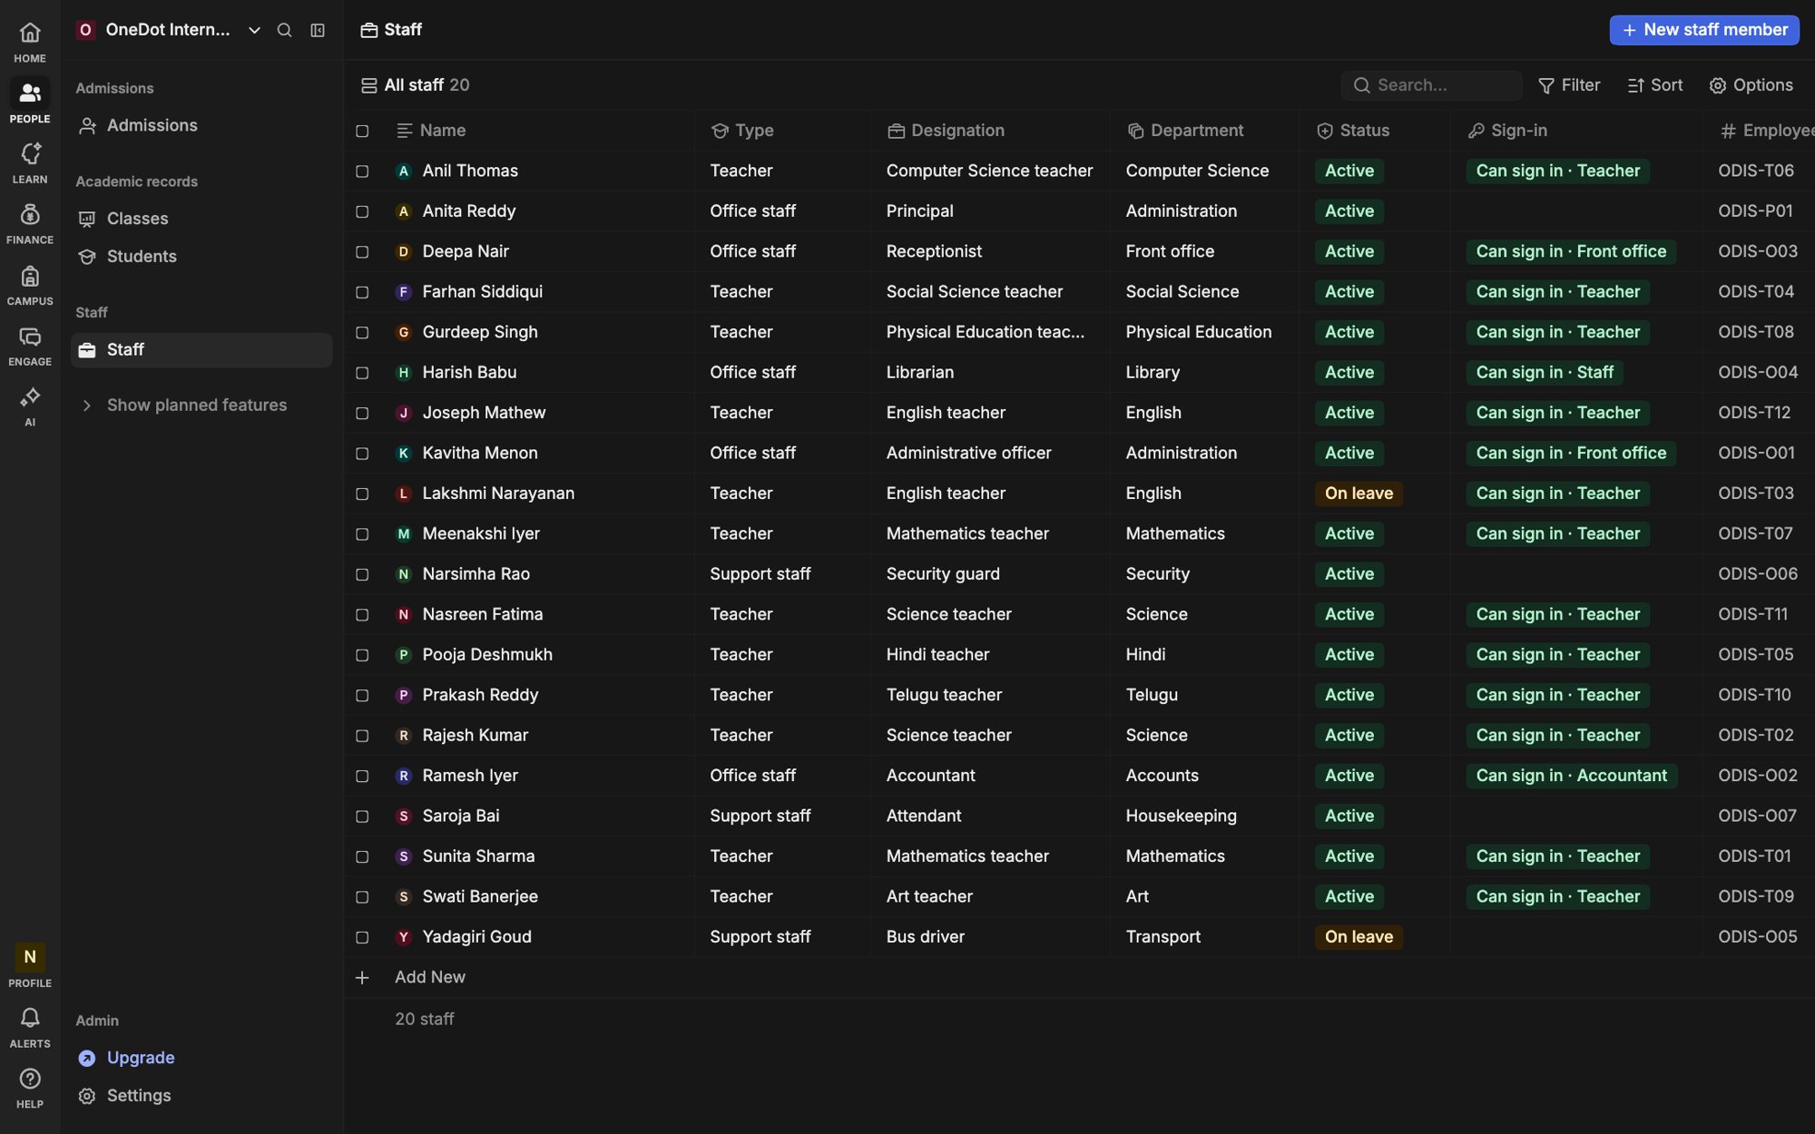Select Staff in the sidebar

click(201, 350)
